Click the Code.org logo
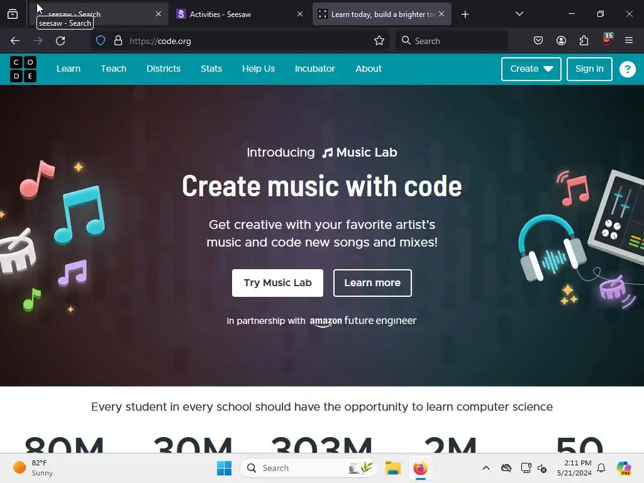This screenshot has height=483, width=644. (x=23, y=69)
